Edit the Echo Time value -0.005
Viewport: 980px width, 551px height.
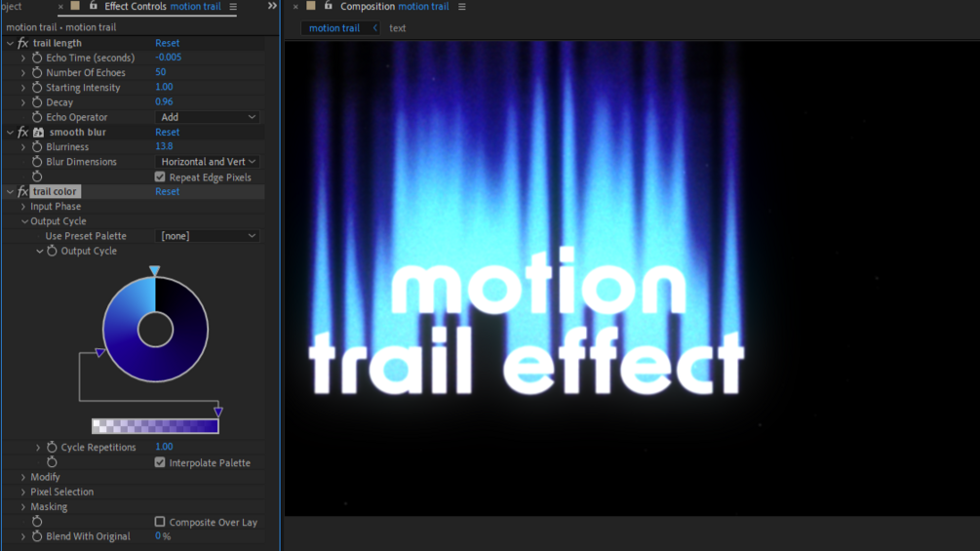168,57
